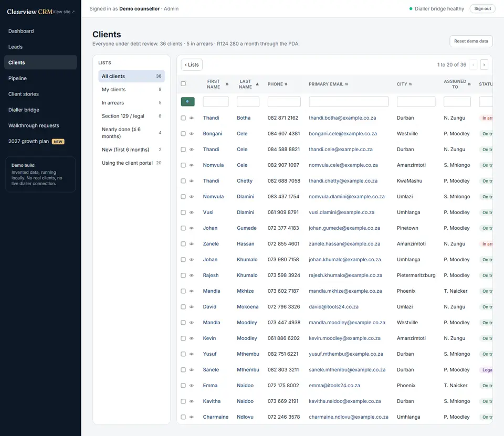Click eye icon in Johan Khumalo row
The image size is (504, 436).
click(x=192, y=260)
